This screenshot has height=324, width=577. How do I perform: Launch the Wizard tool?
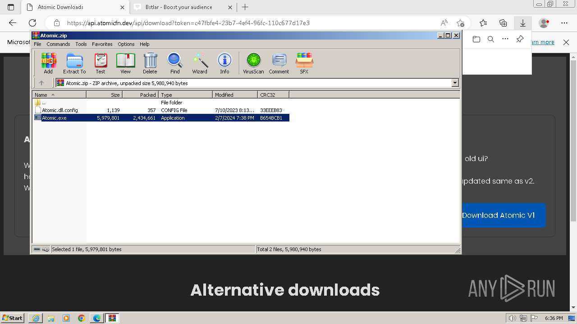pos(200,63)
